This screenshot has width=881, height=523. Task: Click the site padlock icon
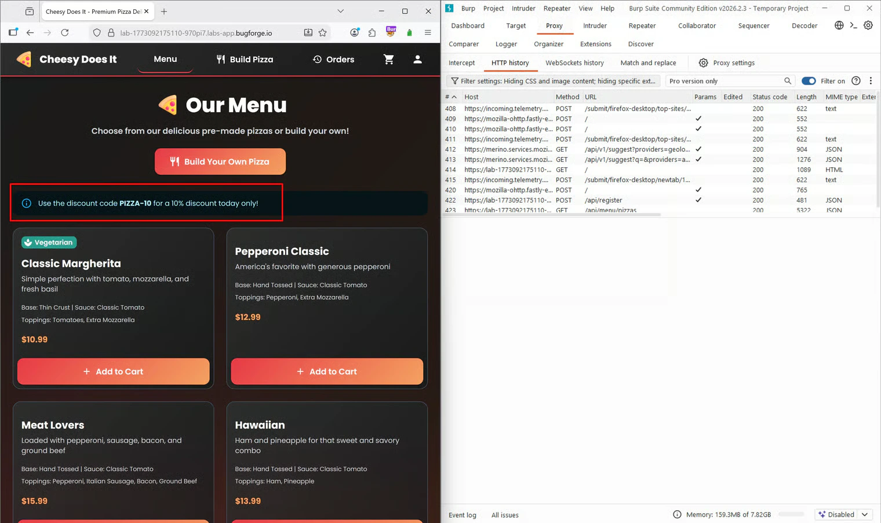click(111, 33)
